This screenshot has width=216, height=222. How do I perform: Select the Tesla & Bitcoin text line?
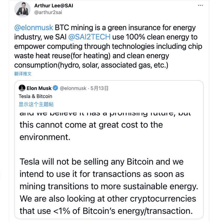[x=35, y=96]
